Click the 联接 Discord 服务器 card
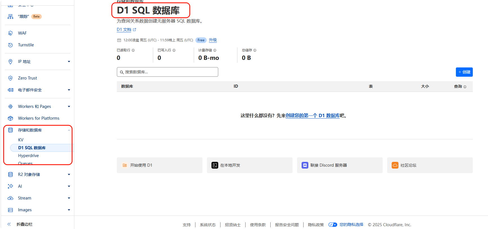 tap(340, 165)
